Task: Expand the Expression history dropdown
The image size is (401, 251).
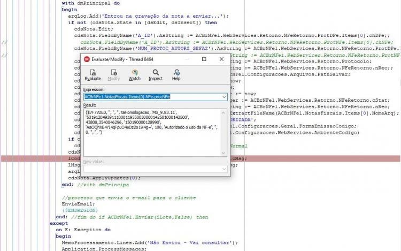Action: click(224, 97)
